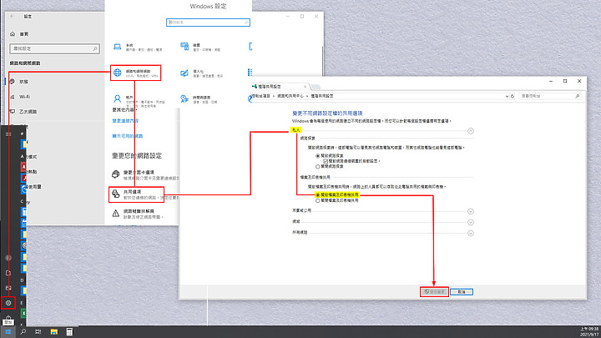Click search magnifier in sharing window
Viewport: 601px width, 338px height.
point(578,96)
